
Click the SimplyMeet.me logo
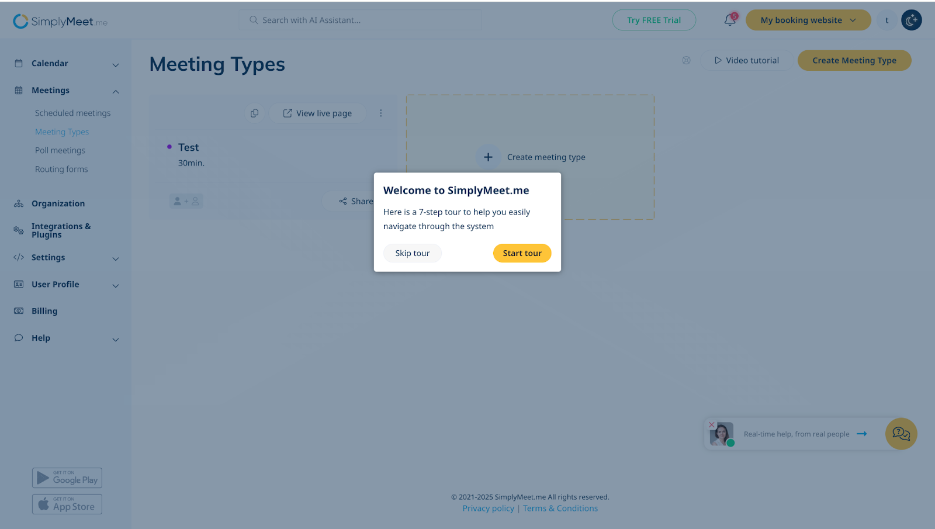pos(60,21)
